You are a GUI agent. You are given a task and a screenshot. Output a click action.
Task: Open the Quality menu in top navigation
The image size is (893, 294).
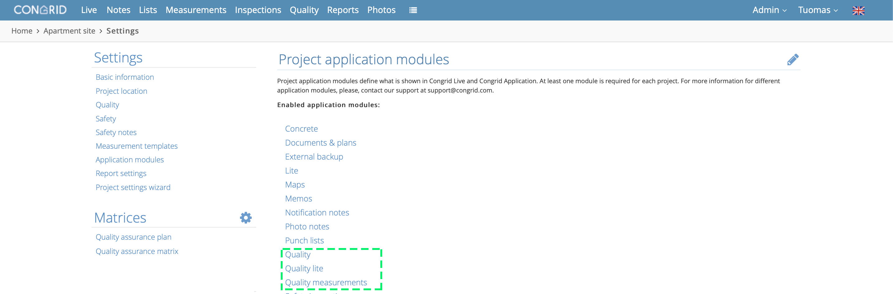click(304, 10)
